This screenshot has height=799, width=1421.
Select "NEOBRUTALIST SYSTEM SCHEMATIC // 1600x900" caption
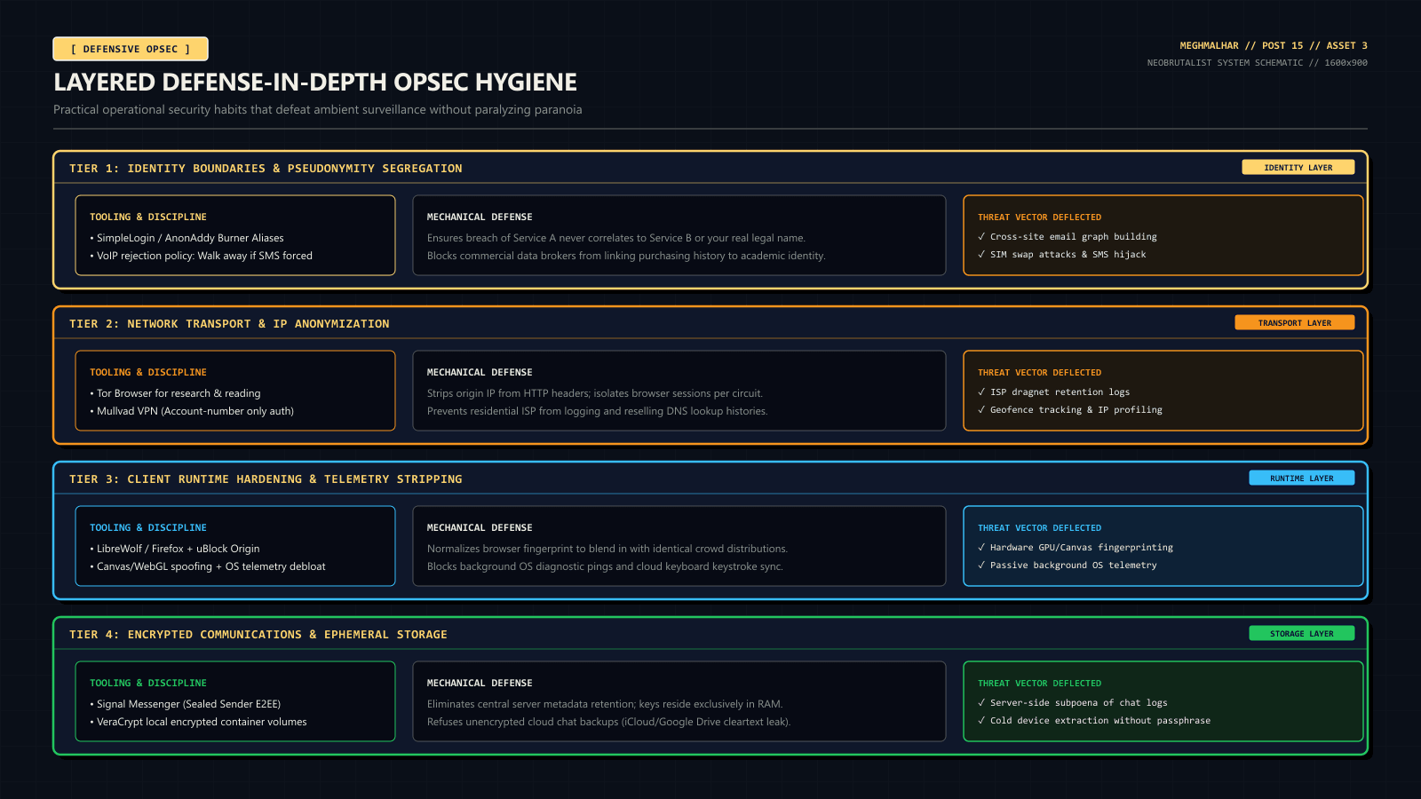click(x=1258, y=63)
